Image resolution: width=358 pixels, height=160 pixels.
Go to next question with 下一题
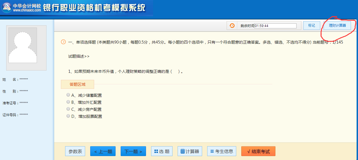pyautogui.click(x=133, y=151)
